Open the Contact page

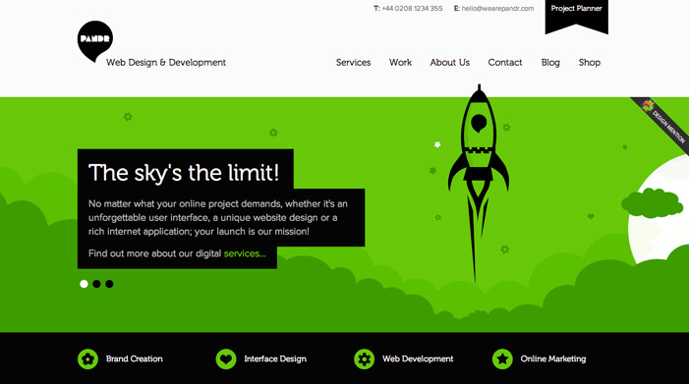(505, 62)
